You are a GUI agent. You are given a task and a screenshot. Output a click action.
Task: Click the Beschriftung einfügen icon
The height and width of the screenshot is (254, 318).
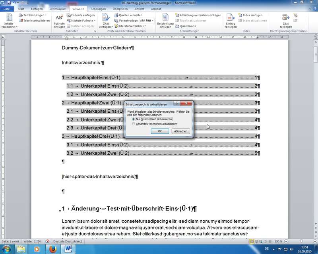tap(165, 20)
